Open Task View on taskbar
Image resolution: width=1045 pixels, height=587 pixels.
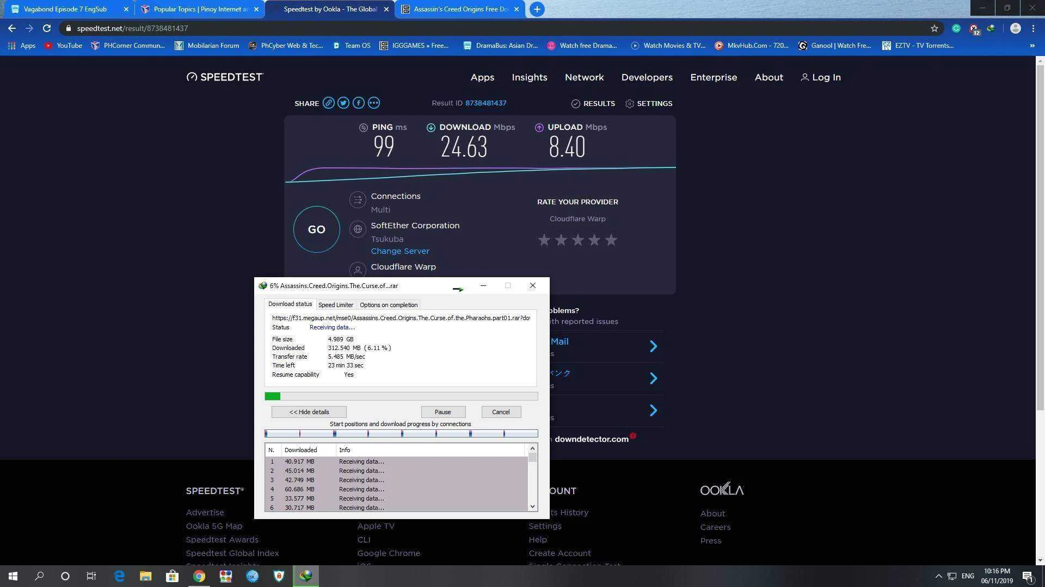pyautogui.click(x=91, y=576)
